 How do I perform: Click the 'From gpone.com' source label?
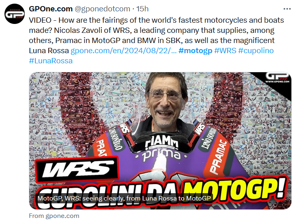[x=54, y=216]
